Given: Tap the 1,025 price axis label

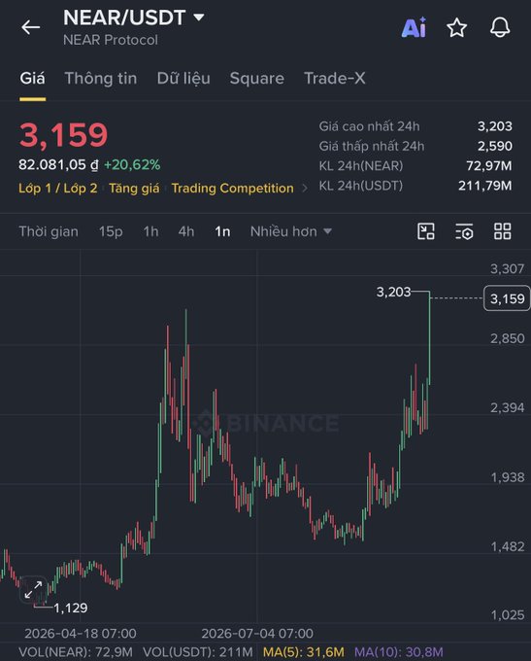Looking at the screenshot, I should pyautogui.click(x=508, y=615).
